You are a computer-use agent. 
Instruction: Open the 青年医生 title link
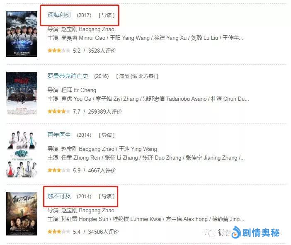59,135
